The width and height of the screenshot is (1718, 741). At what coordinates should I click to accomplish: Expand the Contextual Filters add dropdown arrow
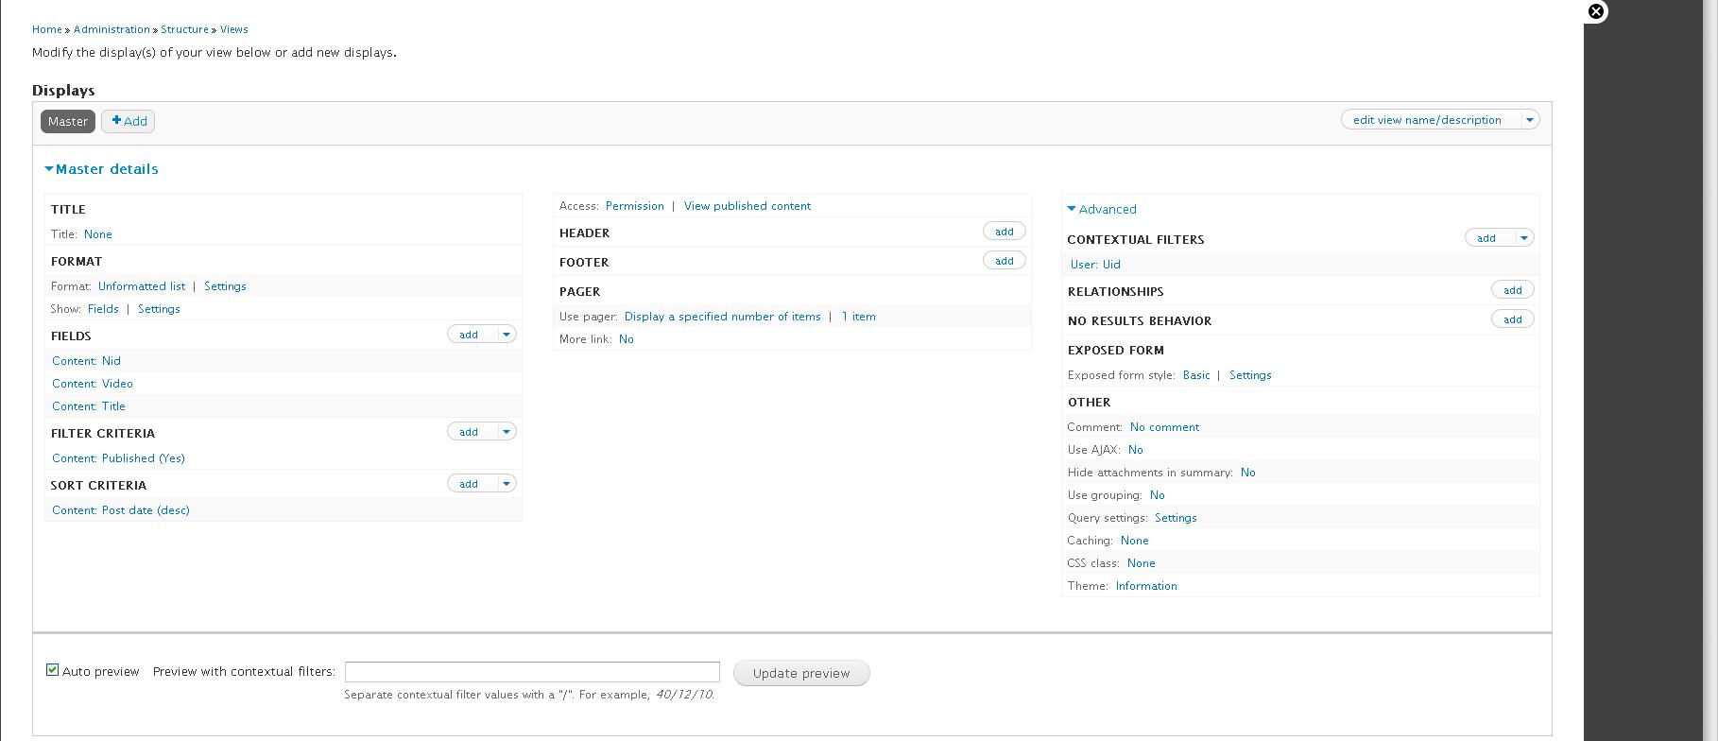click(1523, 238)
